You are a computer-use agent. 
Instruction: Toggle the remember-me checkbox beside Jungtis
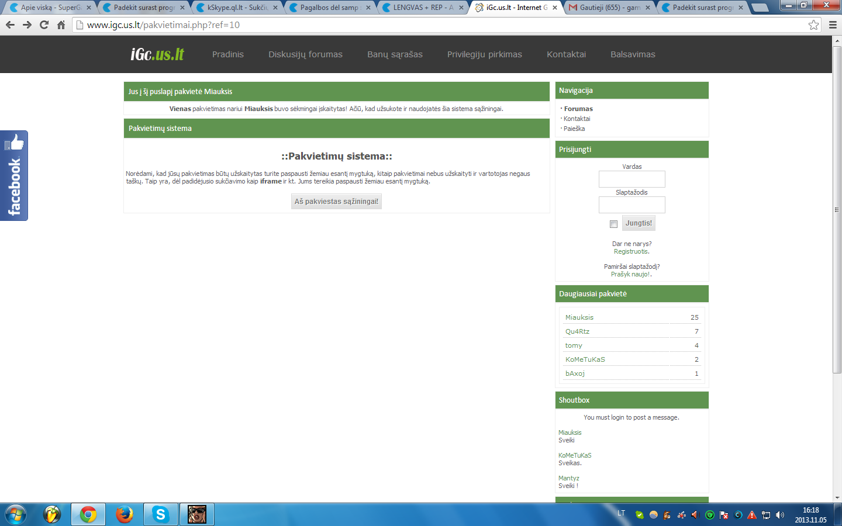tap(613, 224)
